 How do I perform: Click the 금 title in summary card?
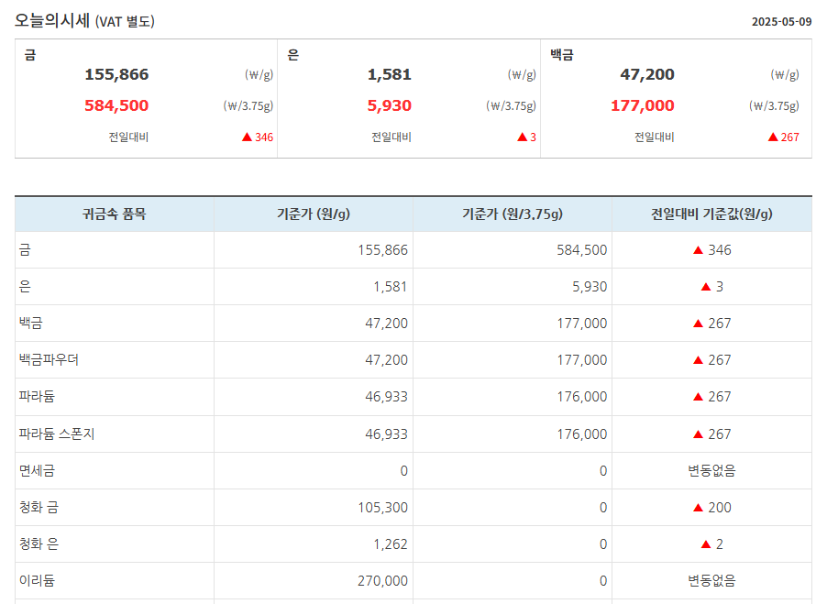(30, 55)
